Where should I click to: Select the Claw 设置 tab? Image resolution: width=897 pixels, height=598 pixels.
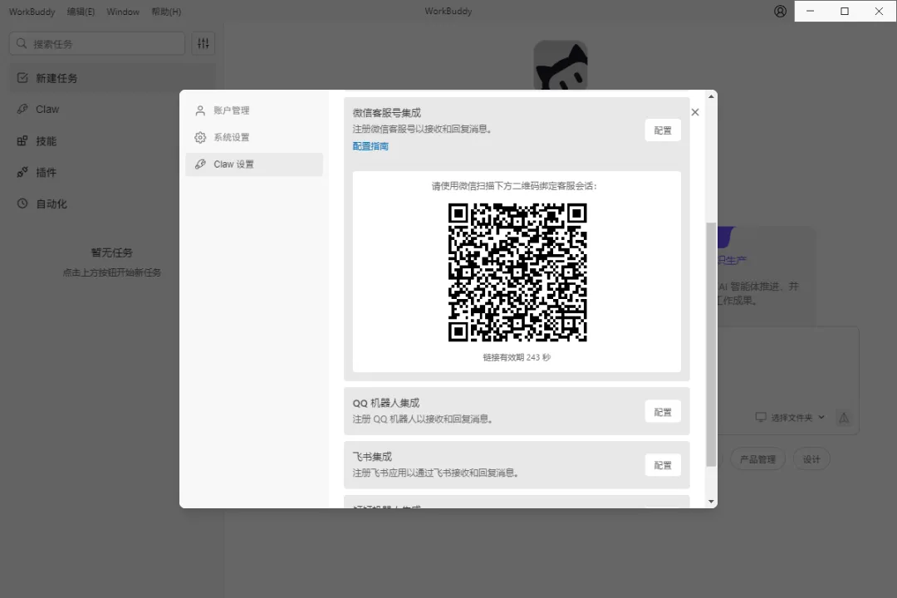coord(254,164)
